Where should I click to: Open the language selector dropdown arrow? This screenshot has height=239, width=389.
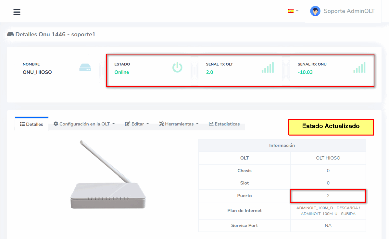click(297, 11)
